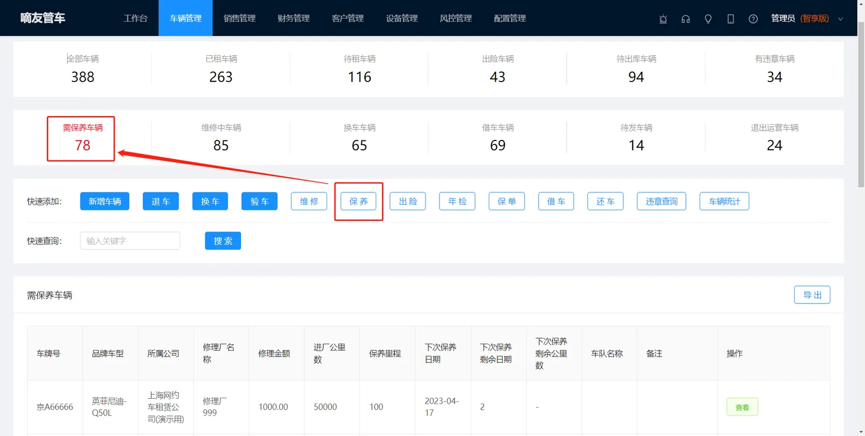Image resolution: width=865 pixels, height=436 pixels.
Task: Open 设备管理 menu
Action: pyautogui.click(x=402, y=18)
